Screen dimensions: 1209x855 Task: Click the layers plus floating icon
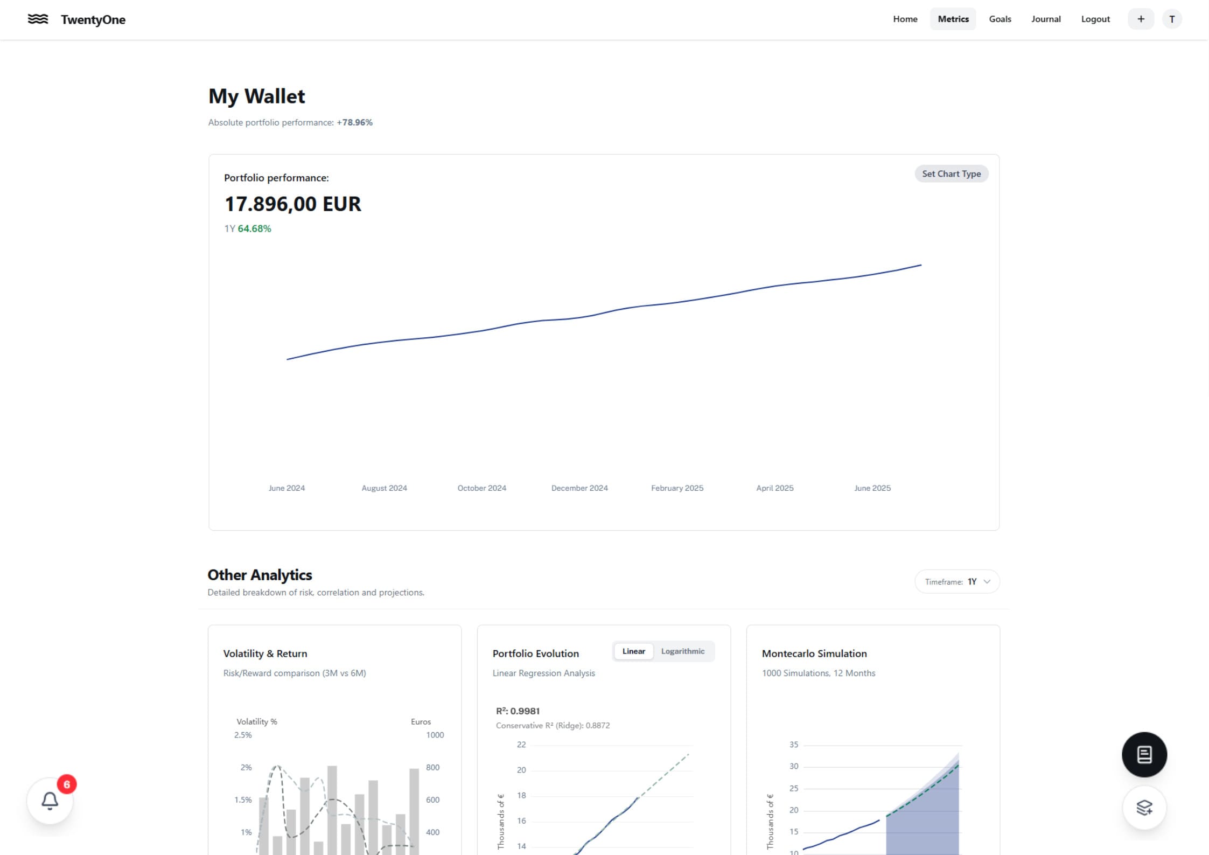[x=1144, y=807]
